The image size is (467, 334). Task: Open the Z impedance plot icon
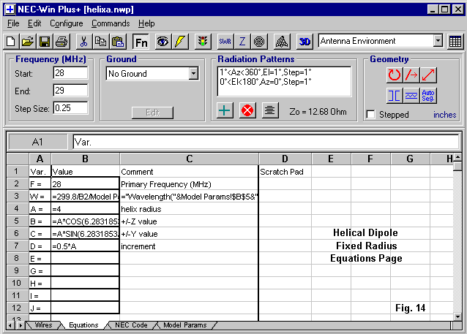pos(242,42)
